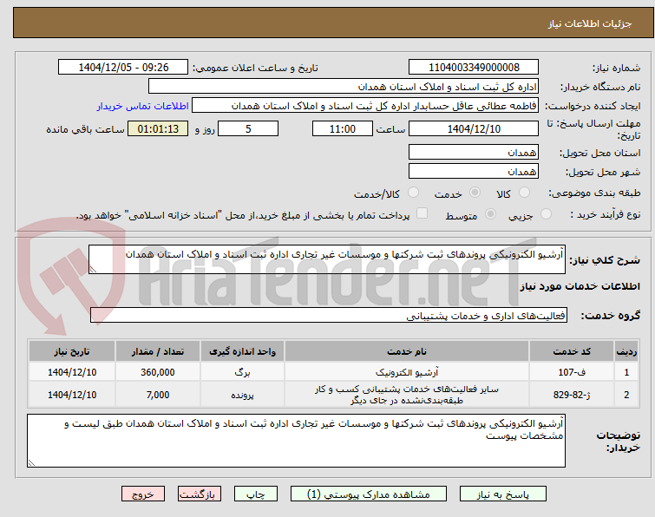Click the نام خدمت column header
Screen dimensions: 655x517
click(407, 351)
